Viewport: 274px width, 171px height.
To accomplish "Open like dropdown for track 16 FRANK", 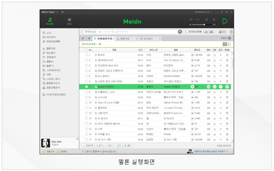I will pos(192,134).
